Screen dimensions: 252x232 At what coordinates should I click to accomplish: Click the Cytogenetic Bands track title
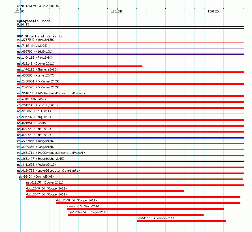[x=34, y=21]
